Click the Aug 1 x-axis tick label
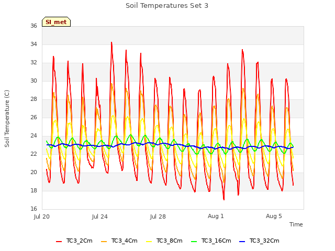This screenshot has width=335, height=251. (x=216, y=216)
